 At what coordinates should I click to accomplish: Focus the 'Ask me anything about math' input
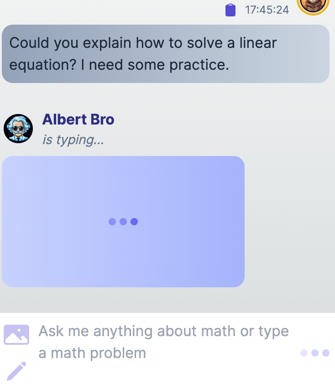pyautogui.click(x=164, y=342)
